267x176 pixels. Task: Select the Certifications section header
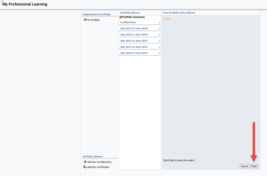click(x=128, y=22)
